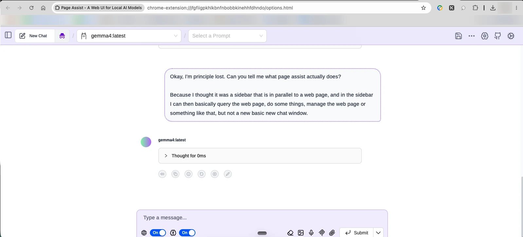Play the response aloud with speaker icon
523x237 pixels.
coord(162,174)
